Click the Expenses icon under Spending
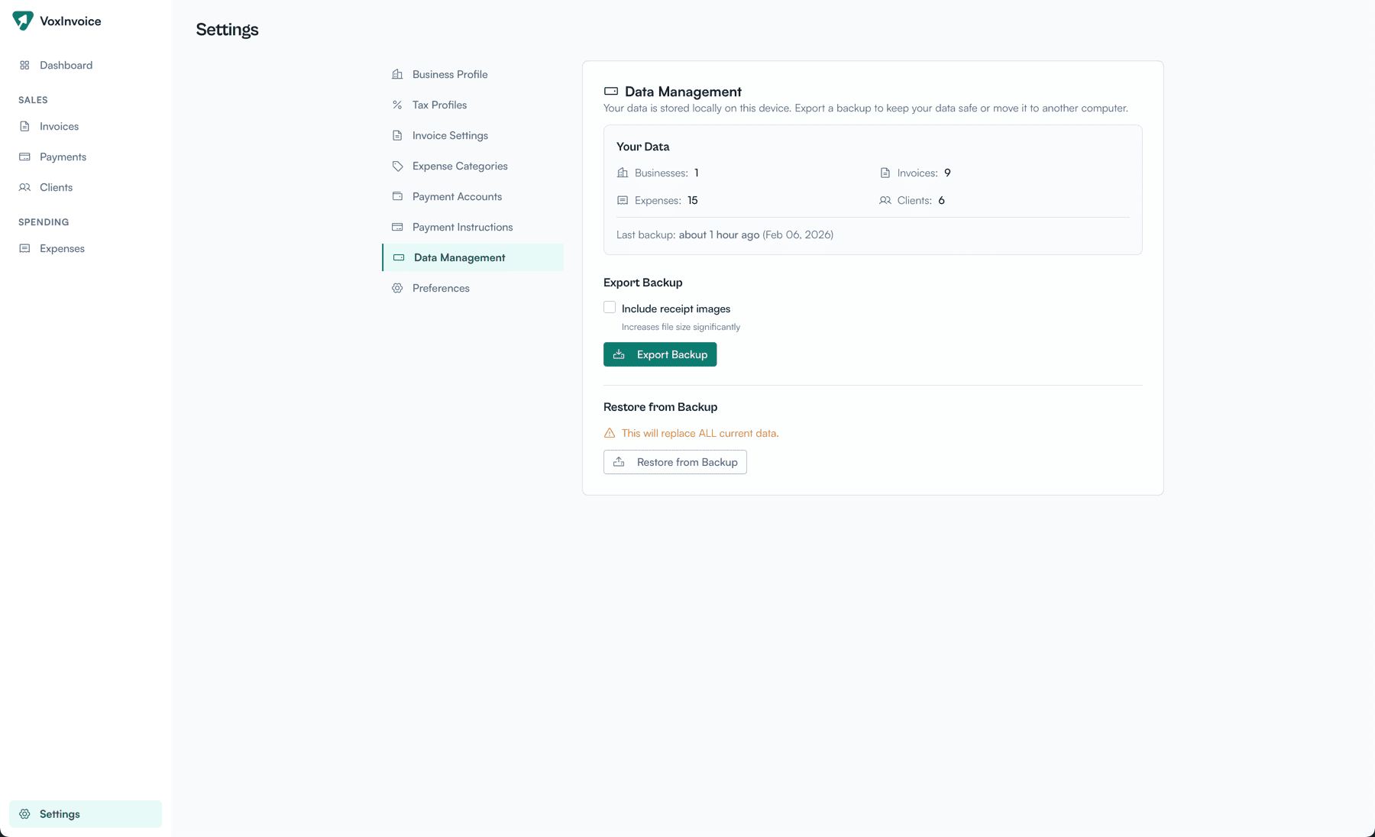1375x837 pixels. click(x=25, y=248)
